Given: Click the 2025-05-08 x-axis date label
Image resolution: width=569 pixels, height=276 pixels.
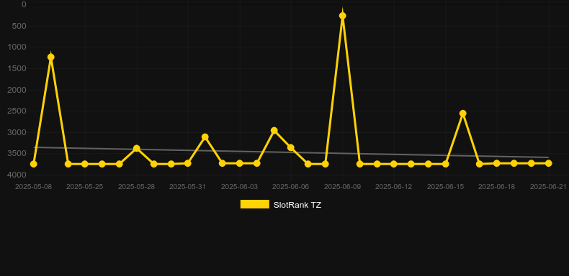Looking at the screenshot, I should coord(33,187).
